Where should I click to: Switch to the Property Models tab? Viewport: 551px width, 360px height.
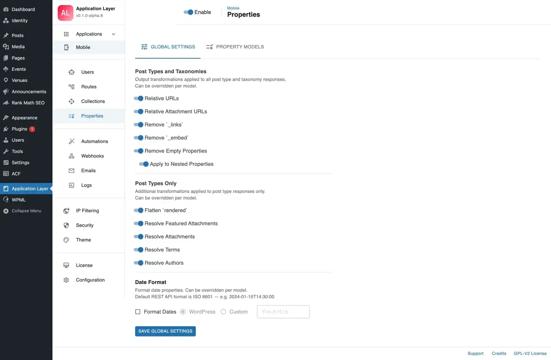[x=235, y=47]
